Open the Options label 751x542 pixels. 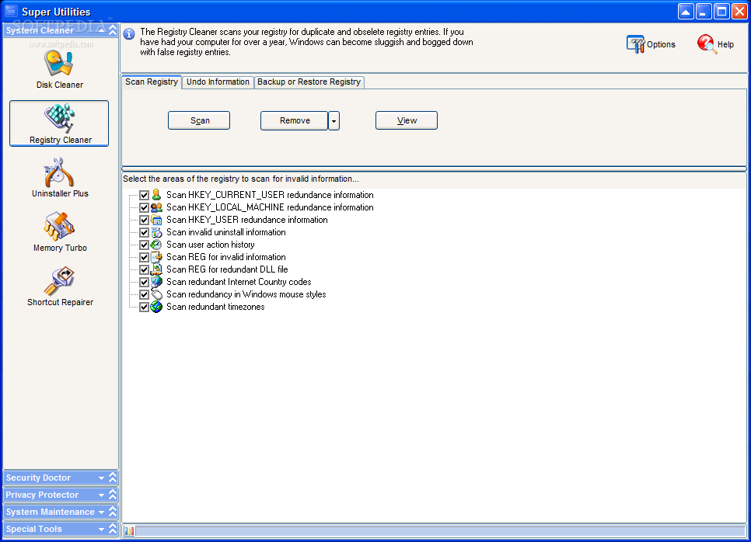(x=661, y=44)
